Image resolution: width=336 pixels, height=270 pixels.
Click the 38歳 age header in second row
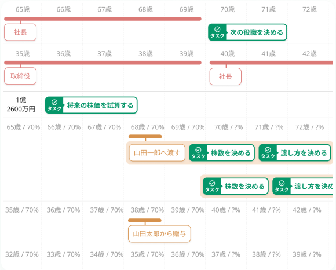[145, 53]
